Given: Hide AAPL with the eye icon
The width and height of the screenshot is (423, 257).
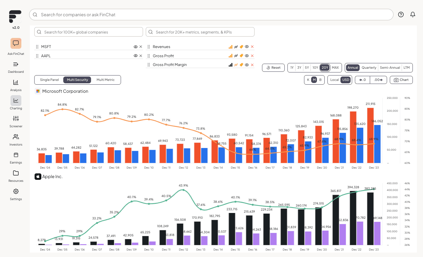Looking at the screenshot, I should pos(136,56).
